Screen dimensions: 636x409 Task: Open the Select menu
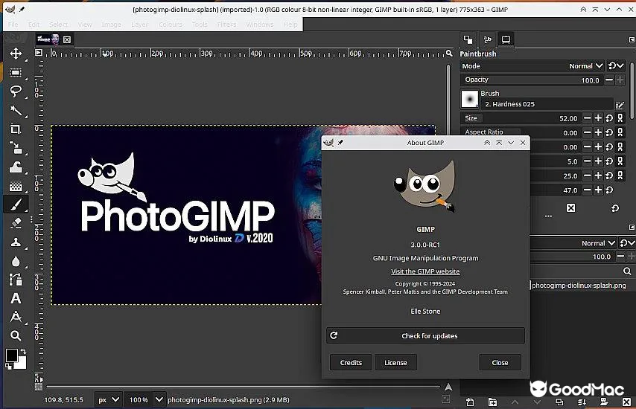pos(58,25)
